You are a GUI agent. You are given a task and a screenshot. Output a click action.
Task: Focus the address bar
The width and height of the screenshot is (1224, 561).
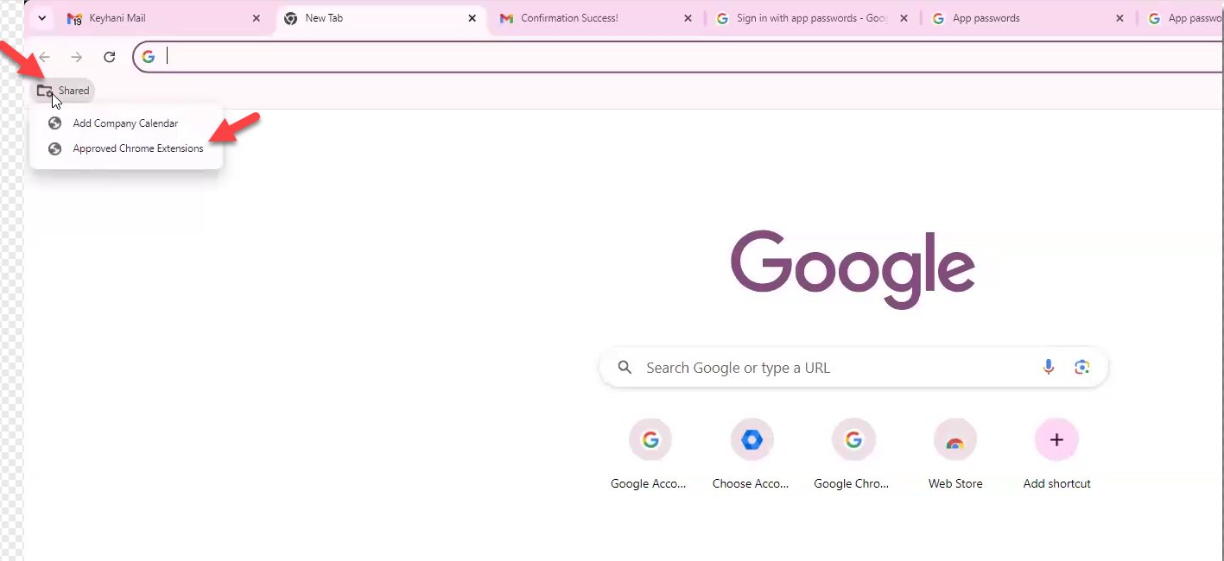pos(678,57)
